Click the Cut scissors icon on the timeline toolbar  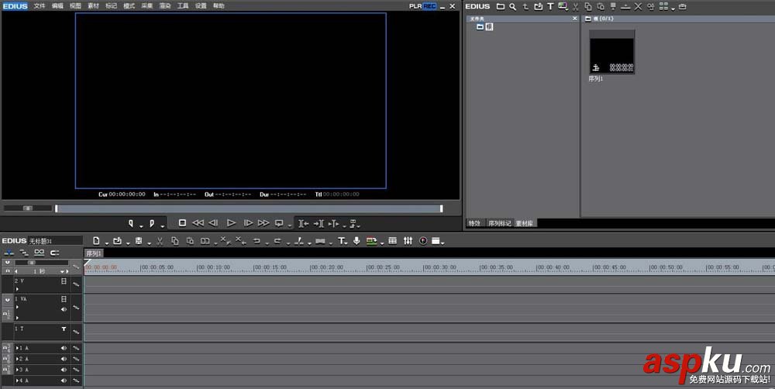(x=160, y=241)
